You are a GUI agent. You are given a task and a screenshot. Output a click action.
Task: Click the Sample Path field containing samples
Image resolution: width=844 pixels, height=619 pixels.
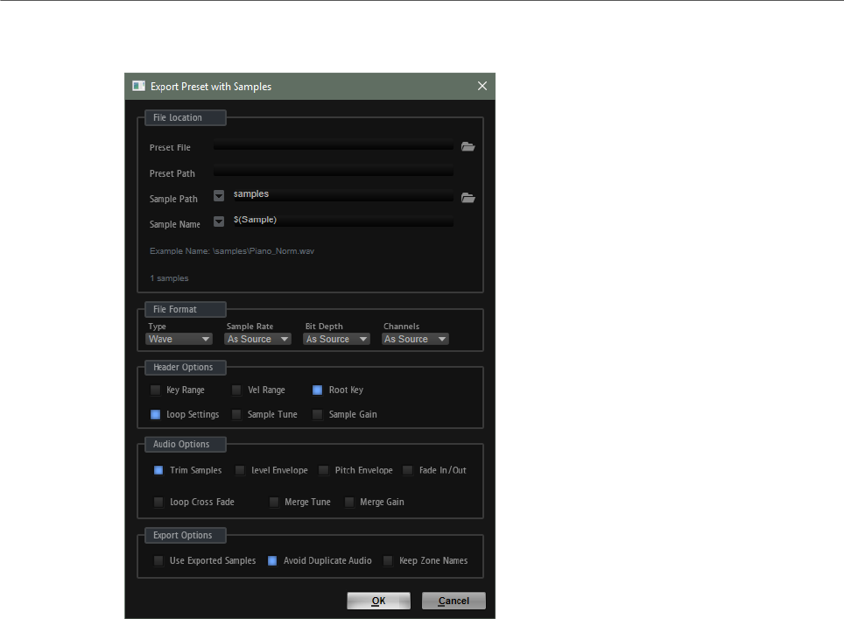point(343,195)
